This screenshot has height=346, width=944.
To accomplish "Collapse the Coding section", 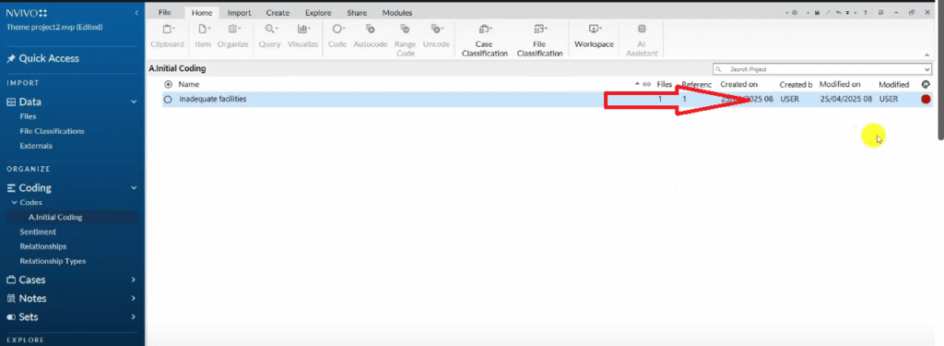I will (x=134, y=187).
